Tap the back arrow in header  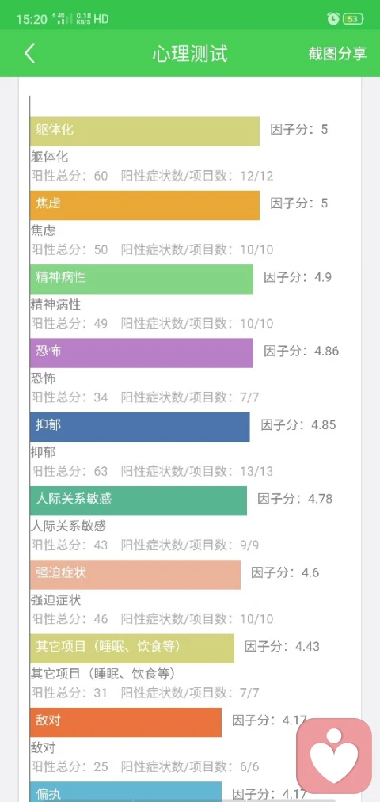(x=29, y=53)
